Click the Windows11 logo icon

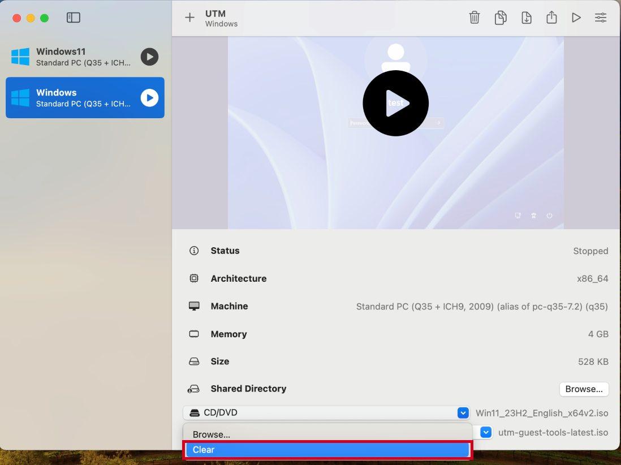pos(20,57)
